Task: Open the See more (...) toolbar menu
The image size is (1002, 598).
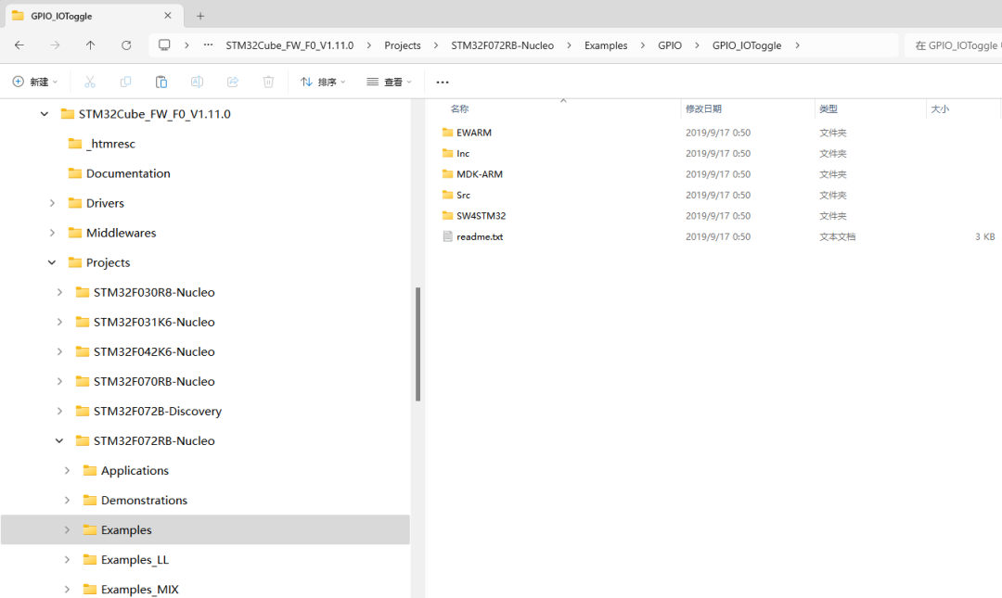Action: coord(443,82)
